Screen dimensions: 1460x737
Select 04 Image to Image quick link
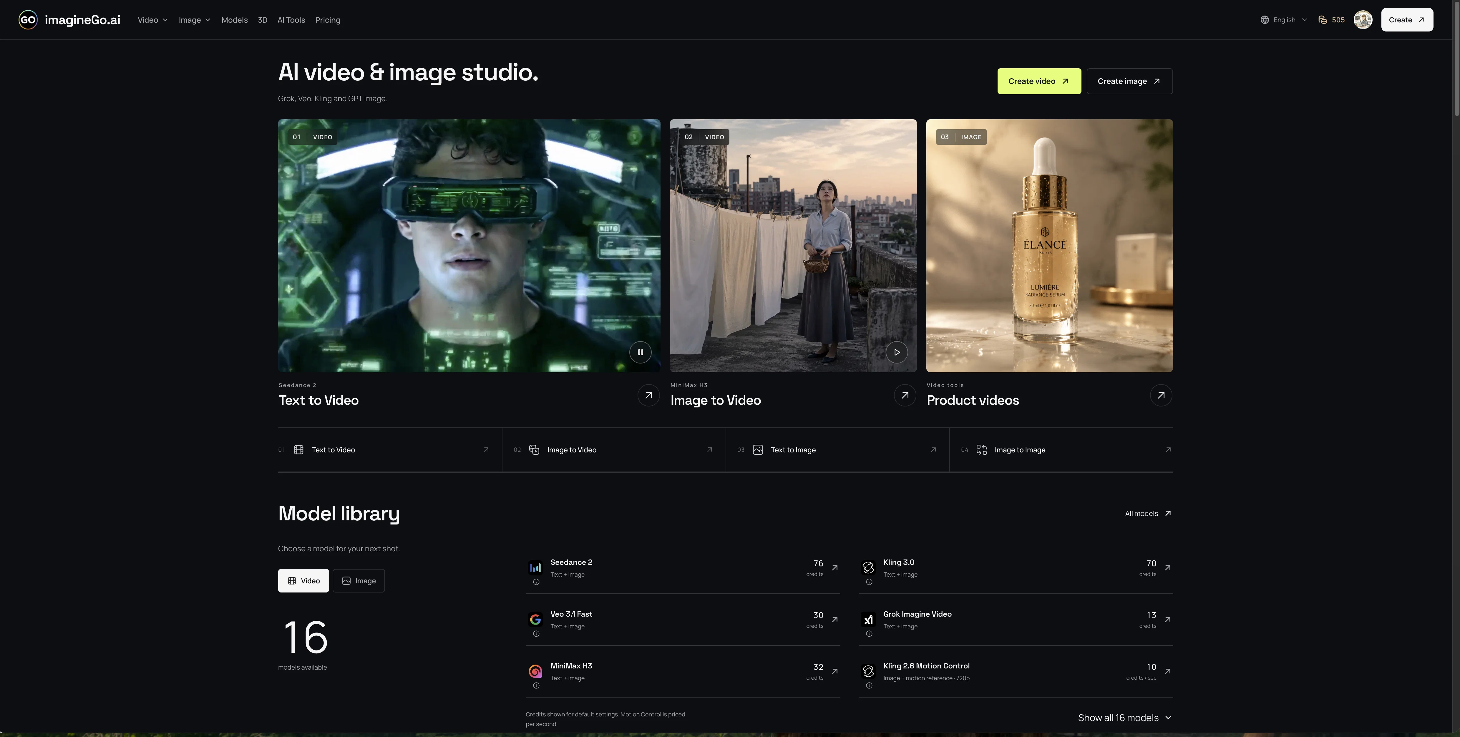pyautogui.click(x=1061, y=450)
